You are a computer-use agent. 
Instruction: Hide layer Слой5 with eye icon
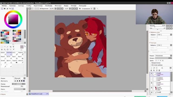[x=151, y=88]
